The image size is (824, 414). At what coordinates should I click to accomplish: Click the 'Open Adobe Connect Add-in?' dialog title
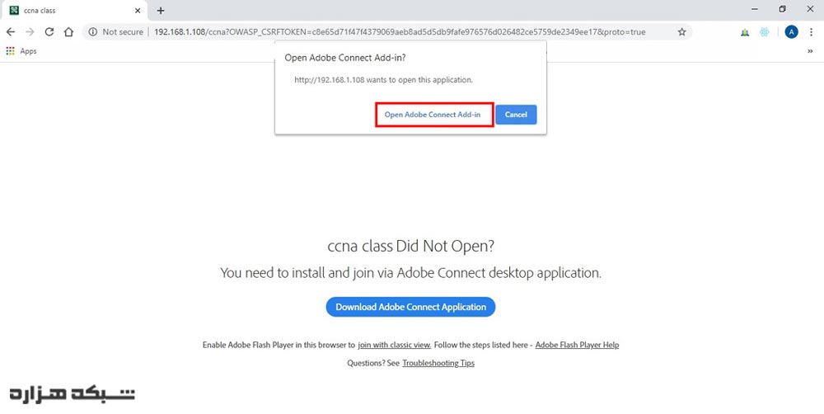(345, 58)
